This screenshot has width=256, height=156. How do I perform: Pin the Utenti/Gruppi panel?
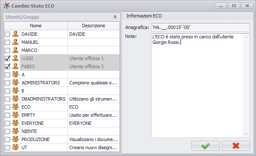115,17
